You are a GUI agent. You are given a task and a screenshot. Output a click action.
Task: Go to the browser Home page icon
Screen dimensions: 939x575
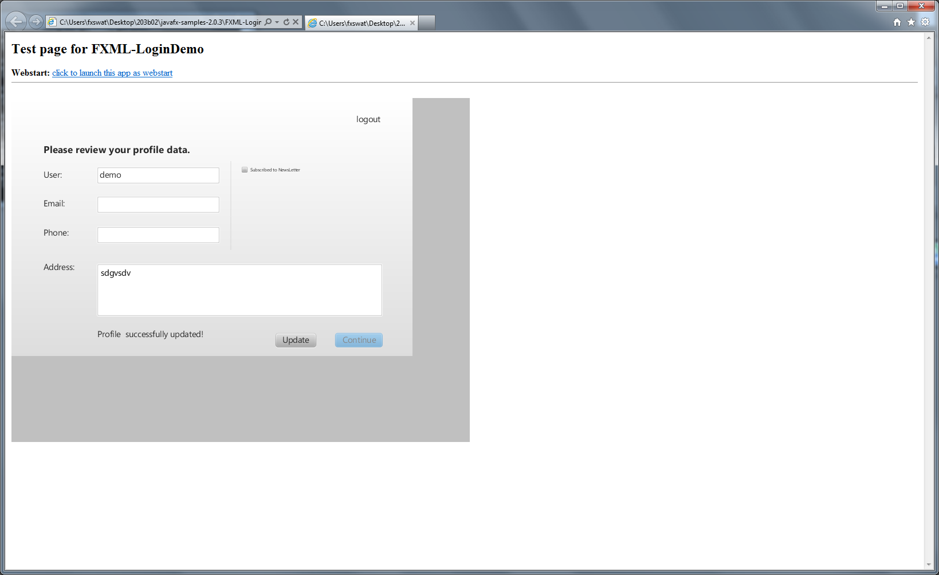pyautogui.click(x=897, y=22)
